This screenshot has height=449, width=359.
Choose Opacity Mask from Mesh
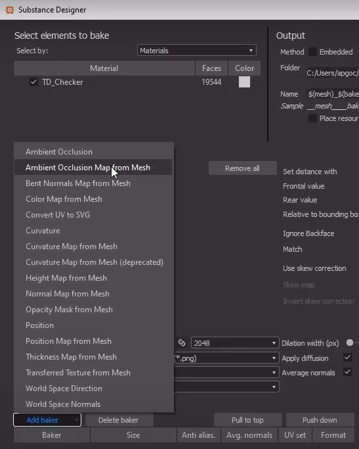point(93,310)
